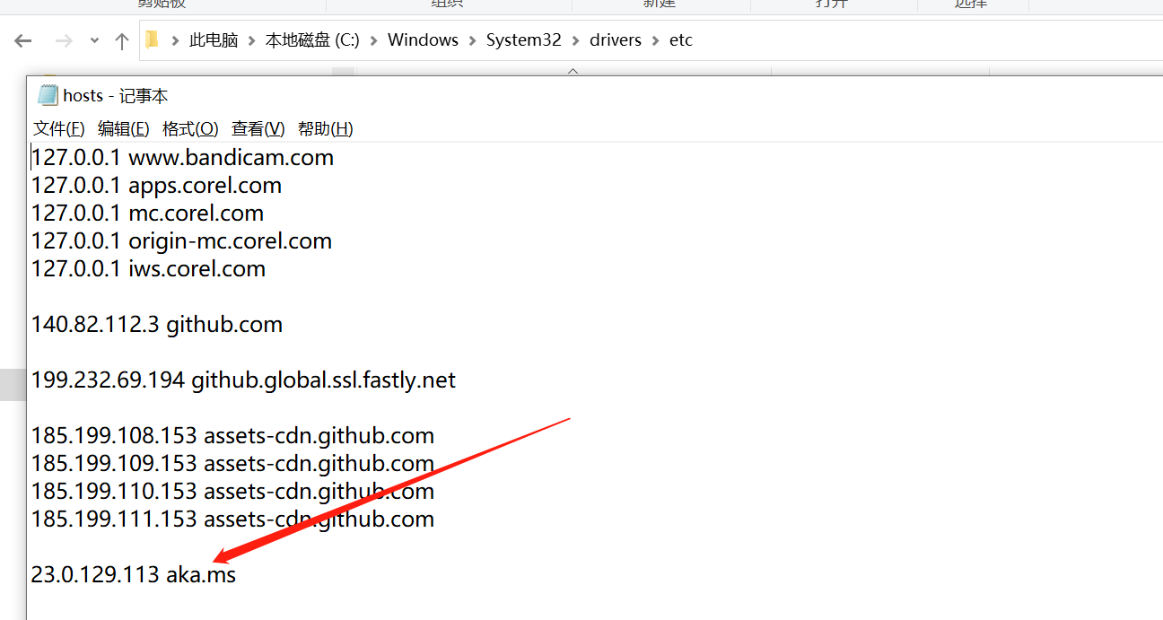
Task: Select etc in the address path
Action: [681, 40]
